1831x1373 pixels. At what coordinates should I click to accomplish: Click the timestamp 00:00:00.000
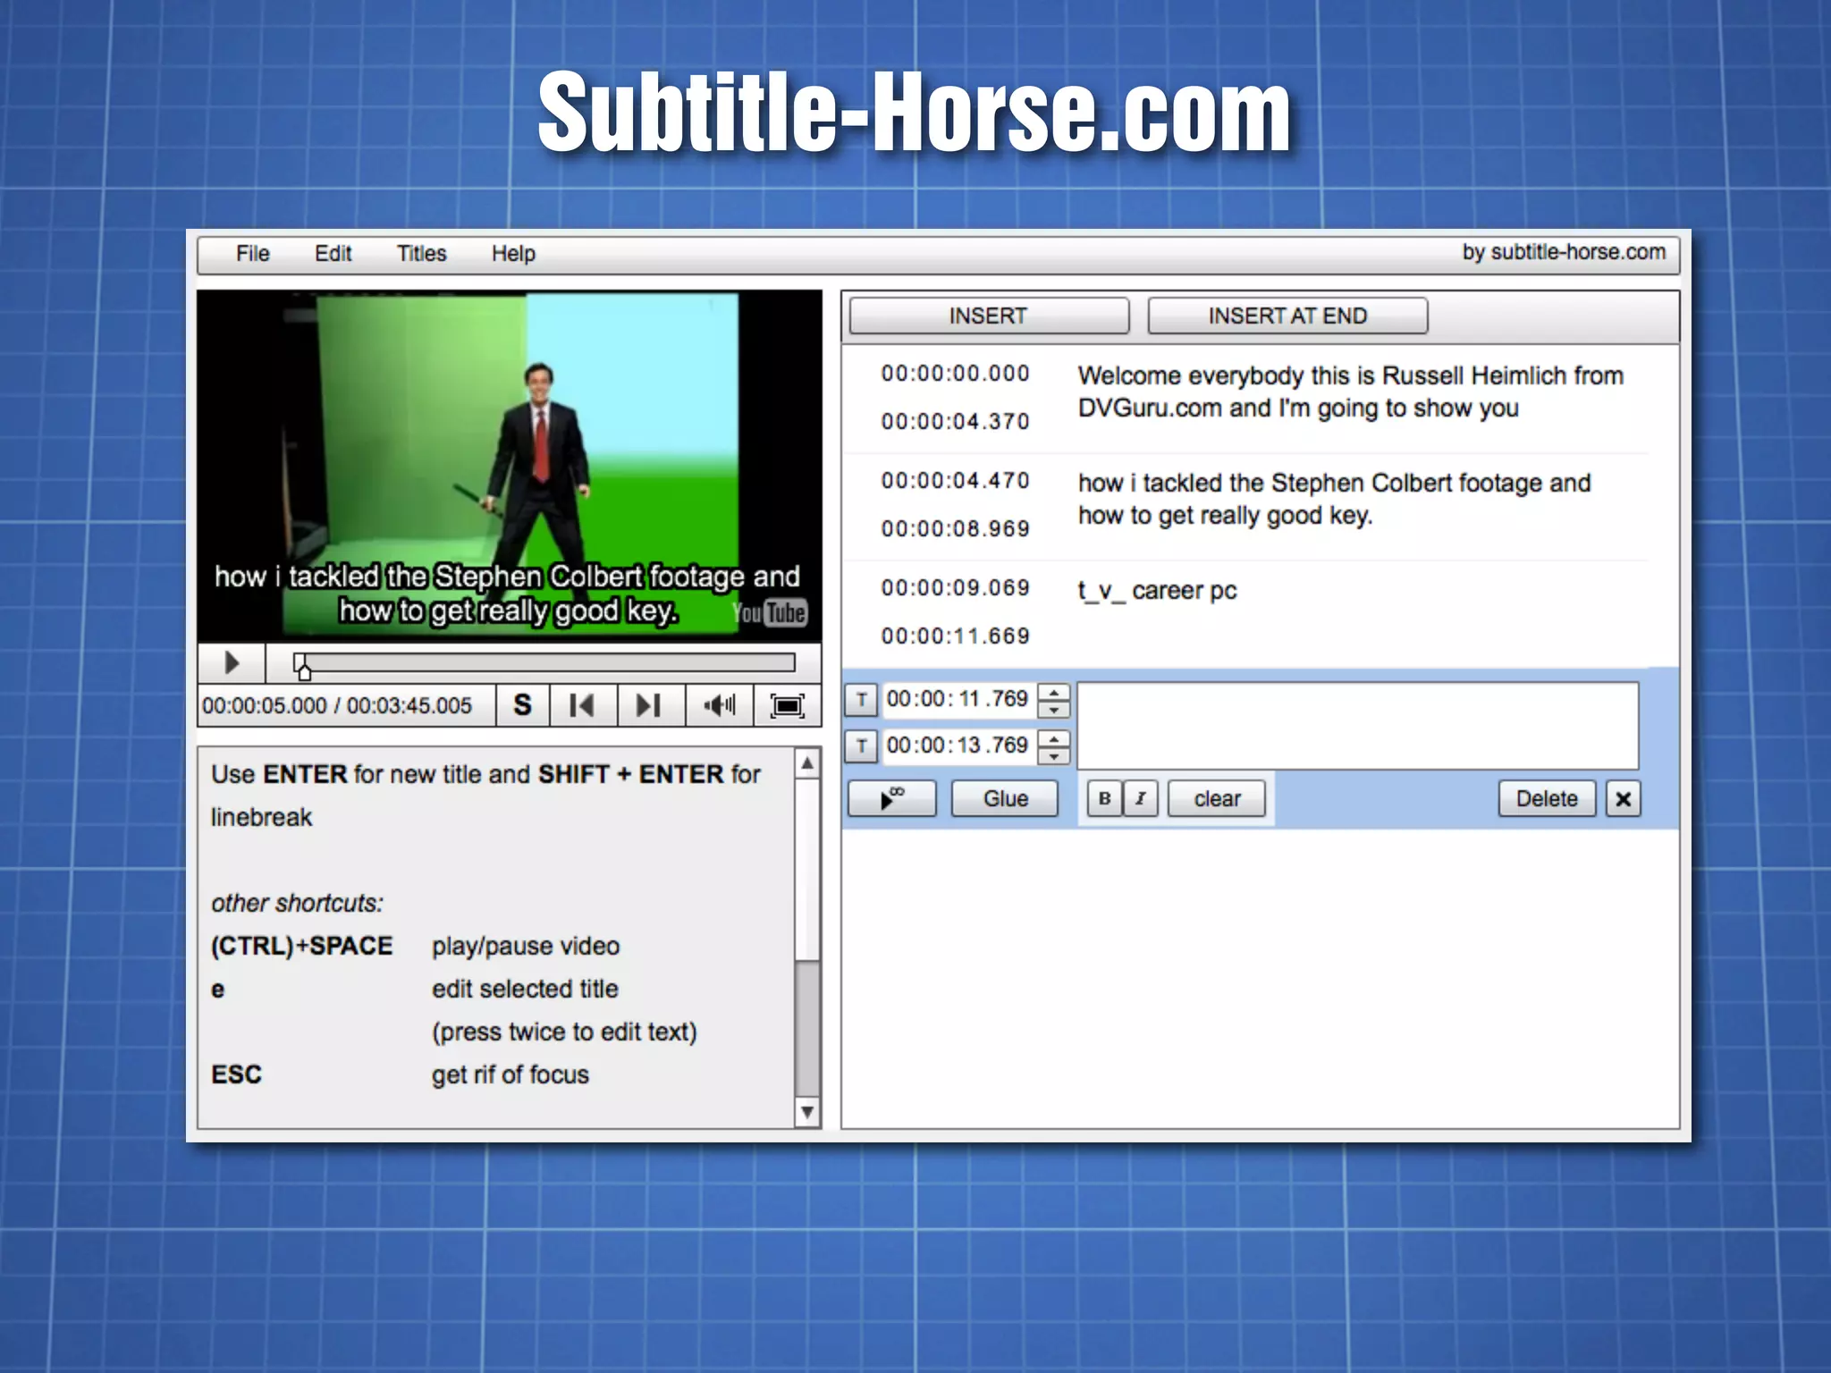point(955,374)
